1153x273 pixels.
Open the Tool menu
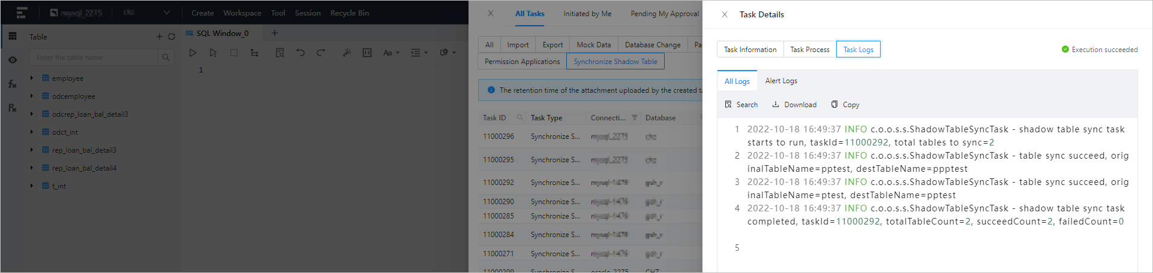[278, 13]
